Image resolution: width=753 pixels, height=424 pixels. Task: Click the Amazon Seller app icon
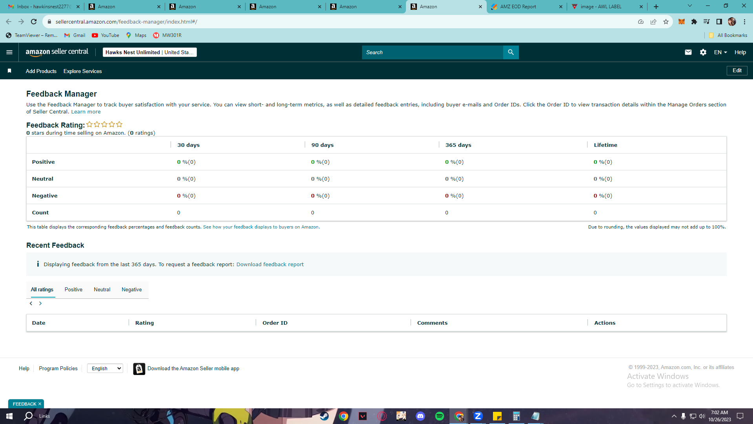click(x=139, y=369)
